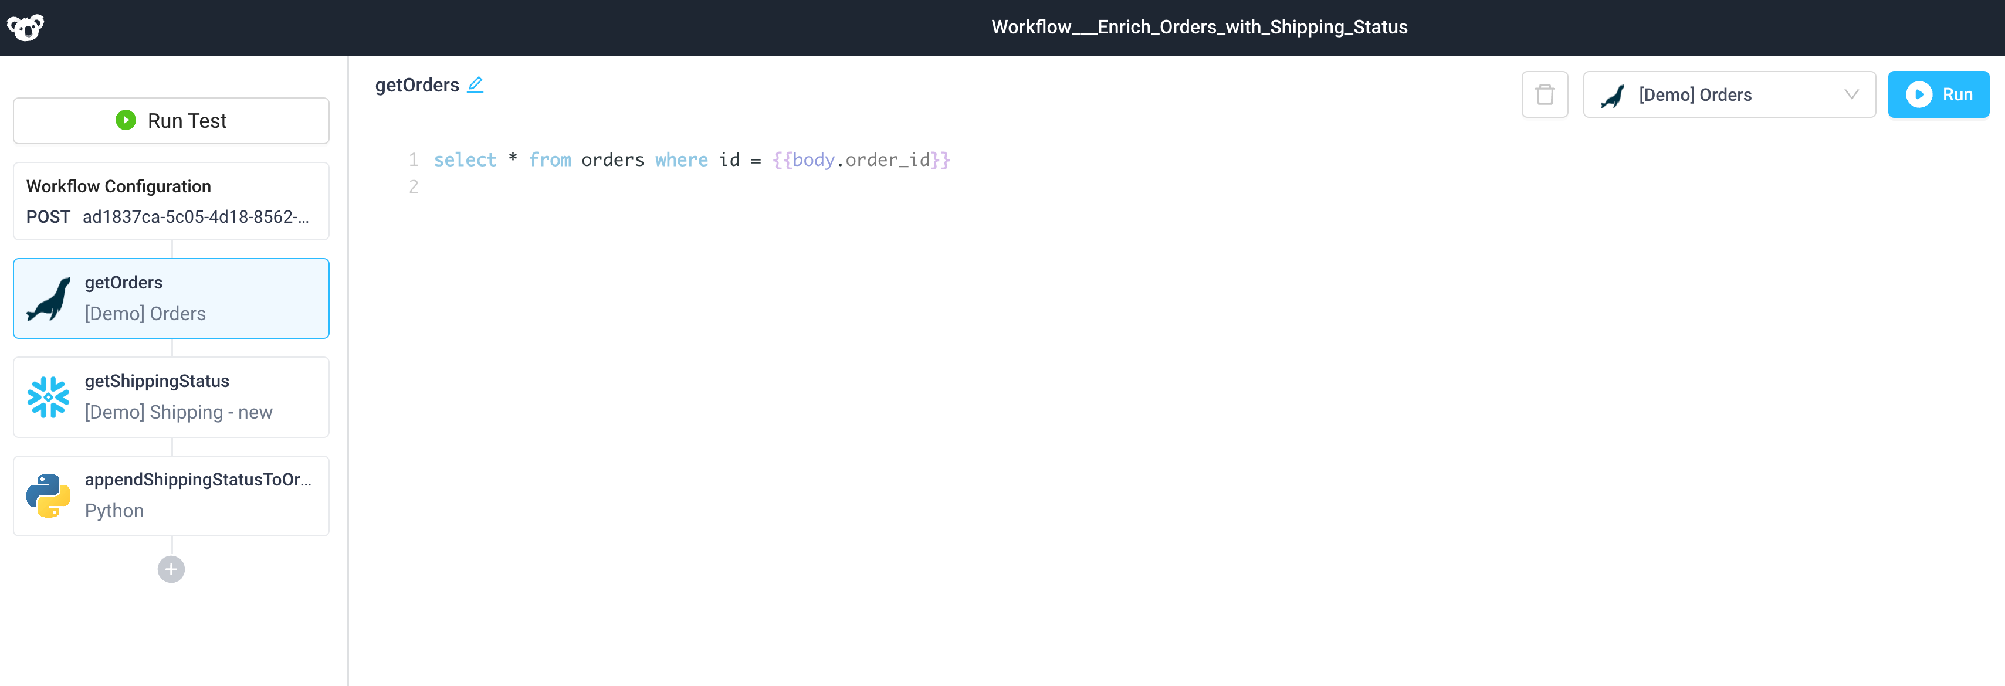This screenshot has width=2005, height=686.
Task: Click the Snowflake icon on getShippingStatus block
Action: pos(48,397)
